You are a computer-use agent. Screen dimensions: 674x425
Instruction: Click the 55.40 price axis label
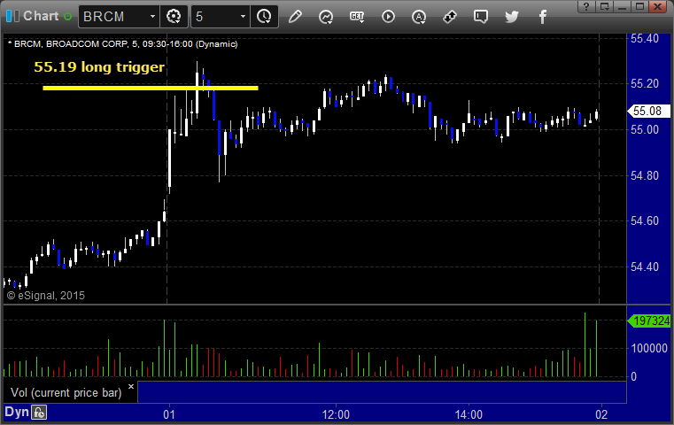[x=645, y=38]
